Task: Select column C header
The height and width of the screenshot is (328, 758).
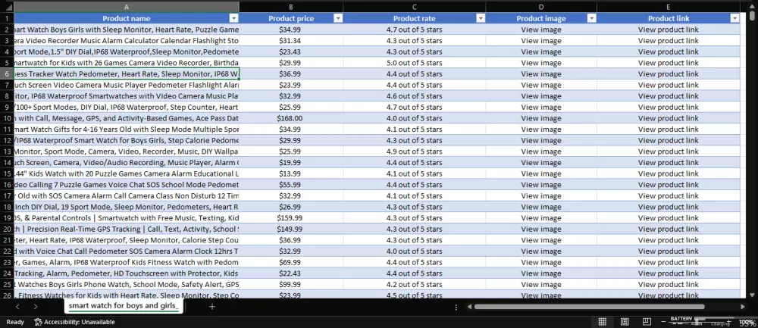Action: (x=415, y=7)
